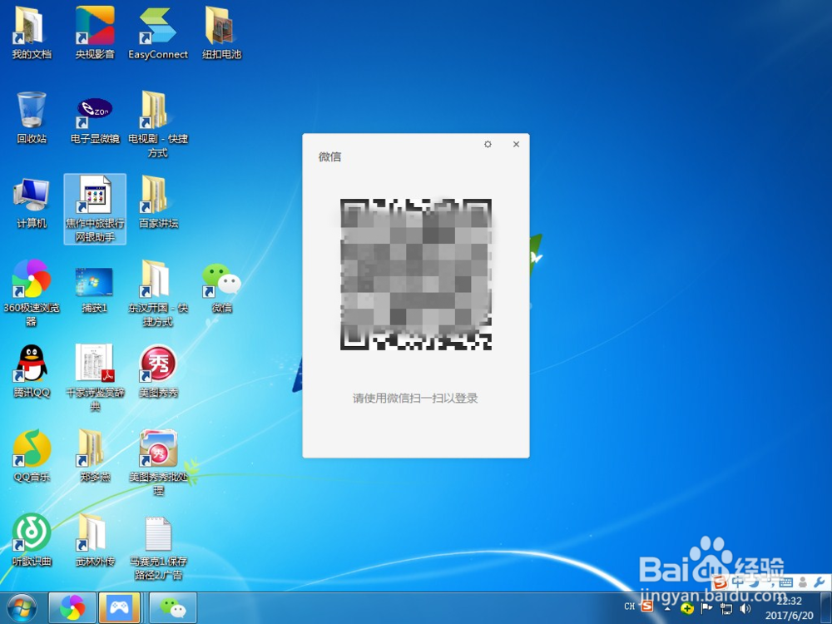Select 焦作中旅银行网银助手 shortcut

(95, 209)
